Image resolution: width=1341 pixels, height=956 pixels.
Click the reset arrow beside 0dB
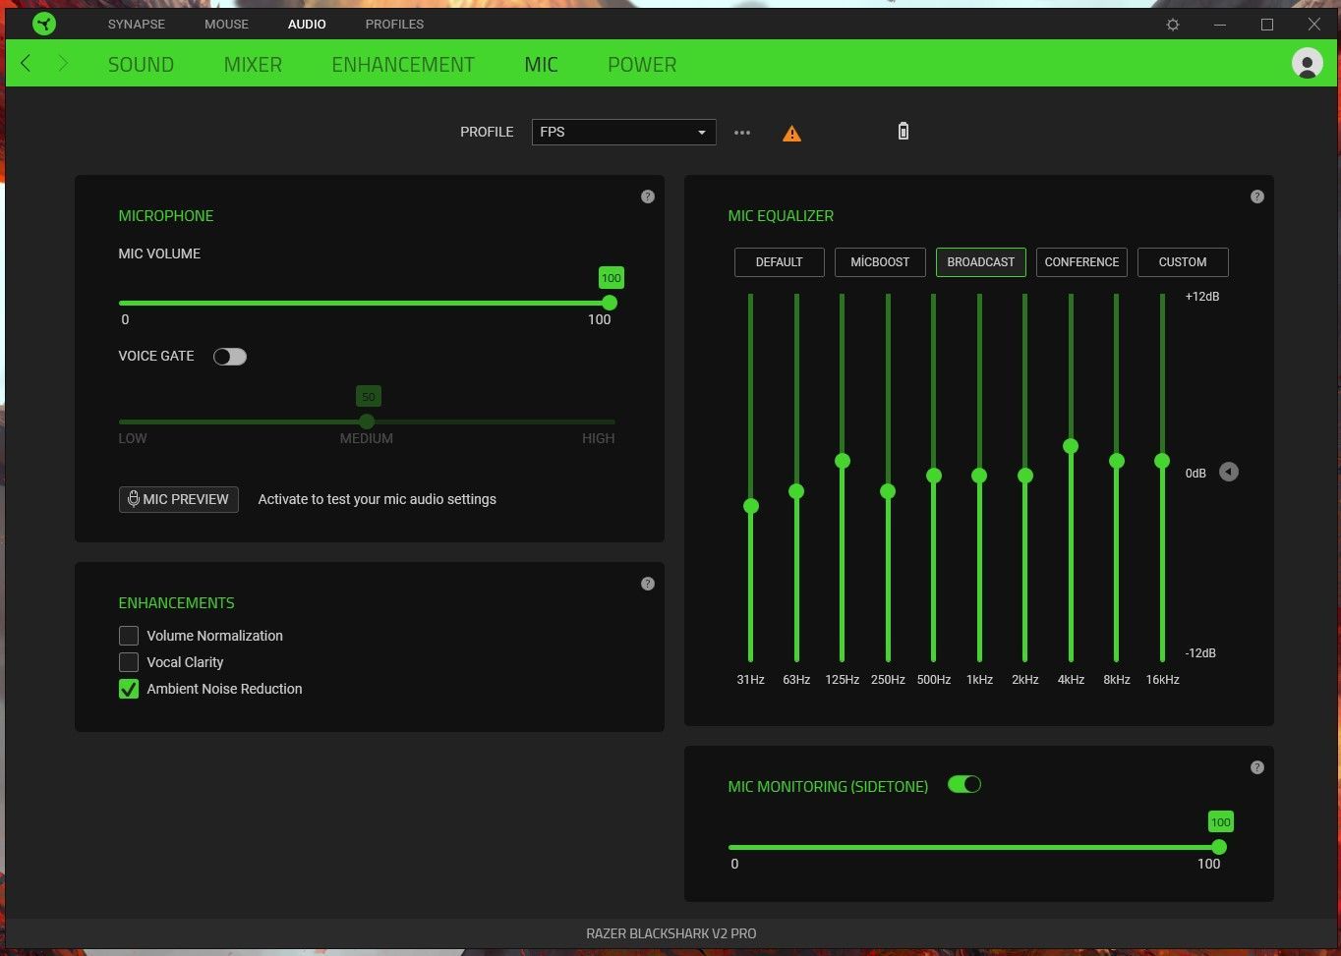1229,473
